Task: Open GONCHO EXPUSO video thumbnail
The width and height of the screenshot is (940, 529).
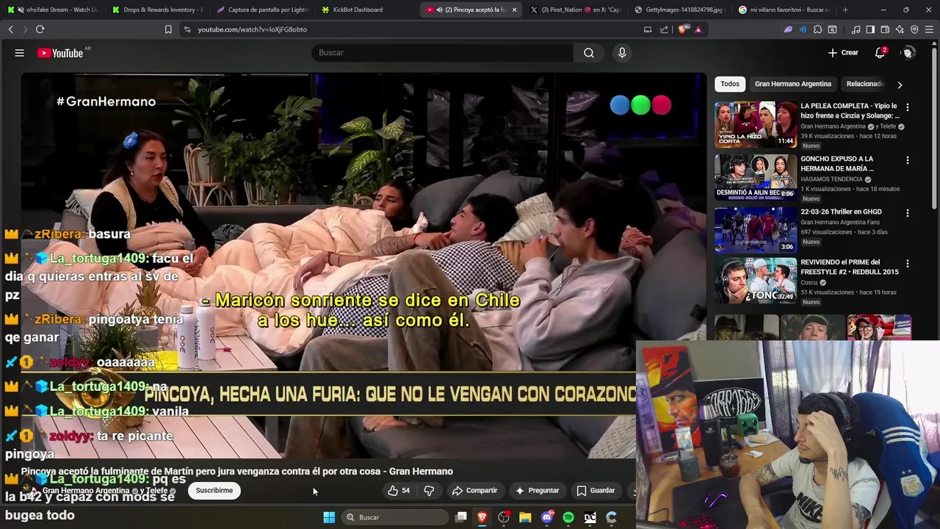Action: tap(755, 177)
